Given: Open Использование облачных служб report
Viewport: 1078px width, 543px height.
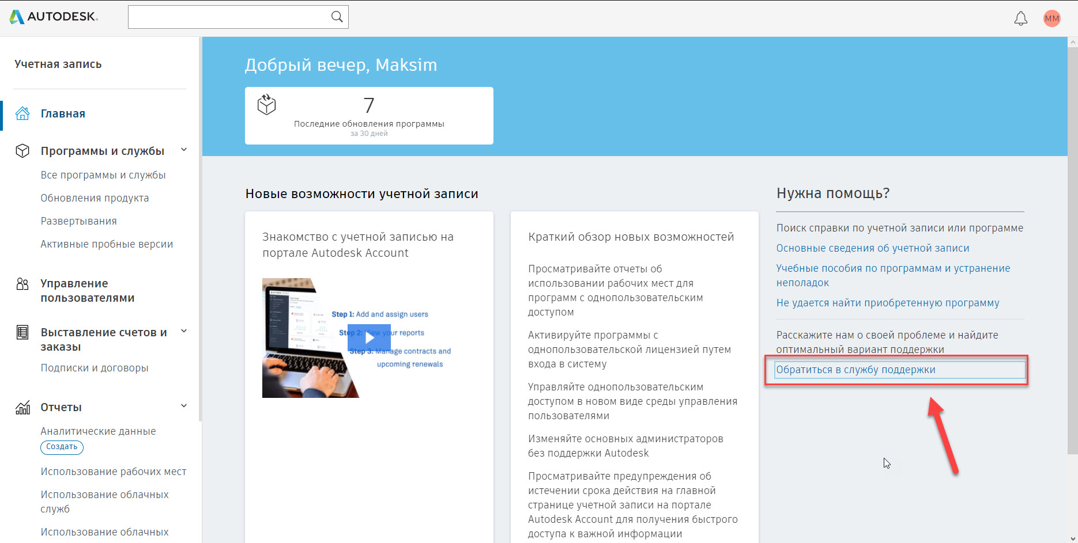Looking at the screenshot, I should click(x=104, y=502).
